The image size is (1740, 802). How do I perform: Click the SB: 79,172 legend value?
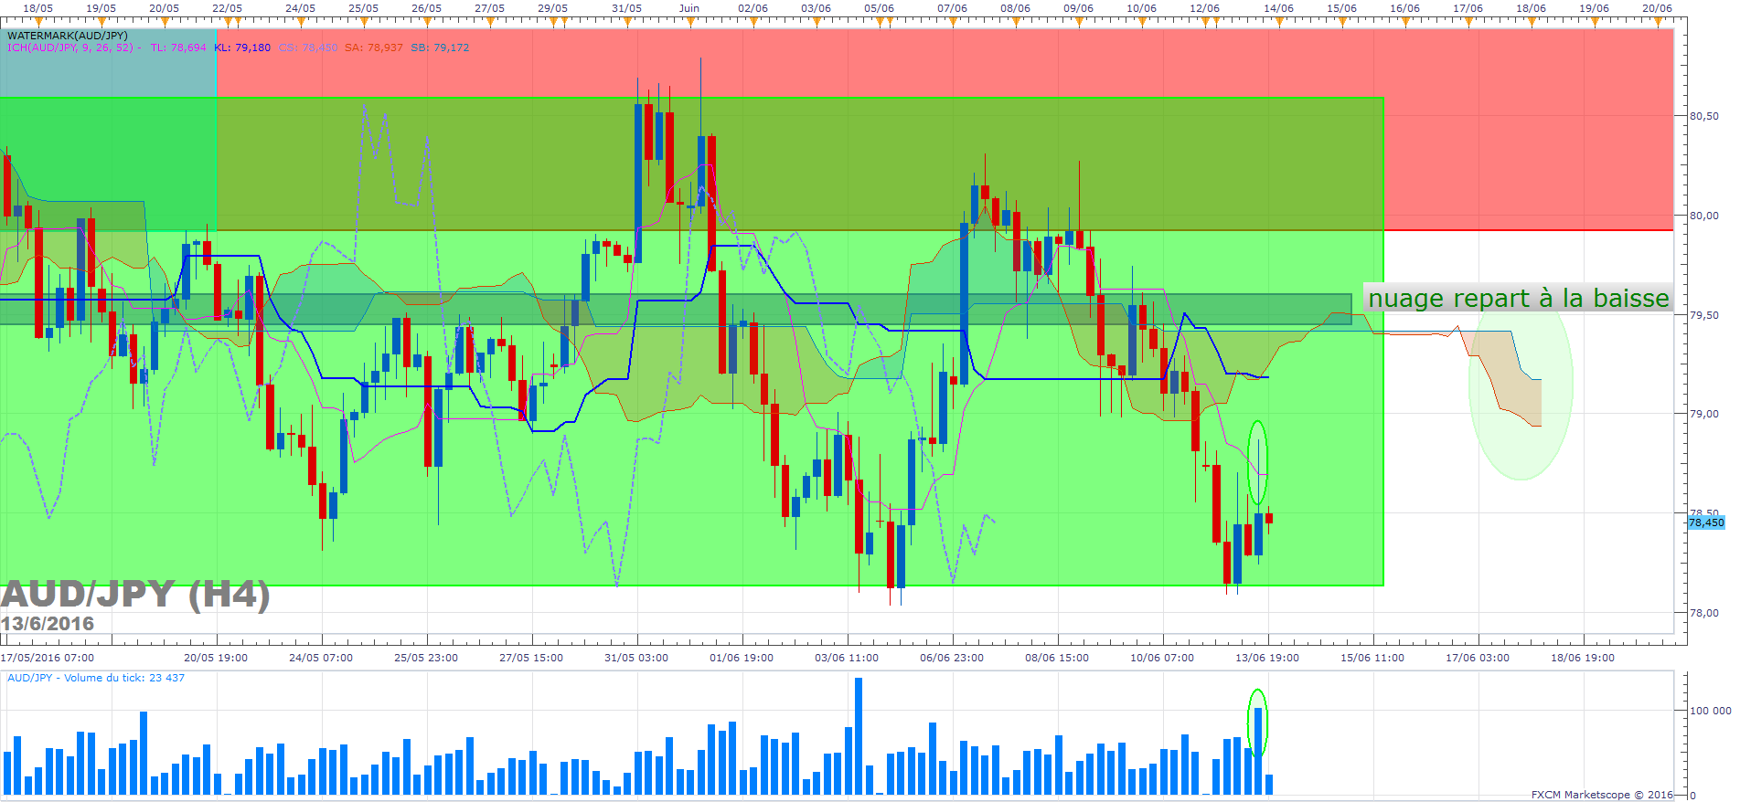pyautogui.click(x=440, y=47)
